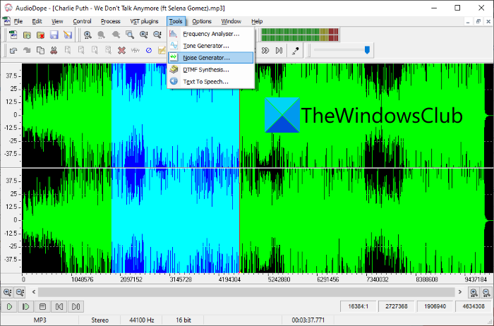Click the blue silence circle icon

pyautogui.click(x=149, y=50)
